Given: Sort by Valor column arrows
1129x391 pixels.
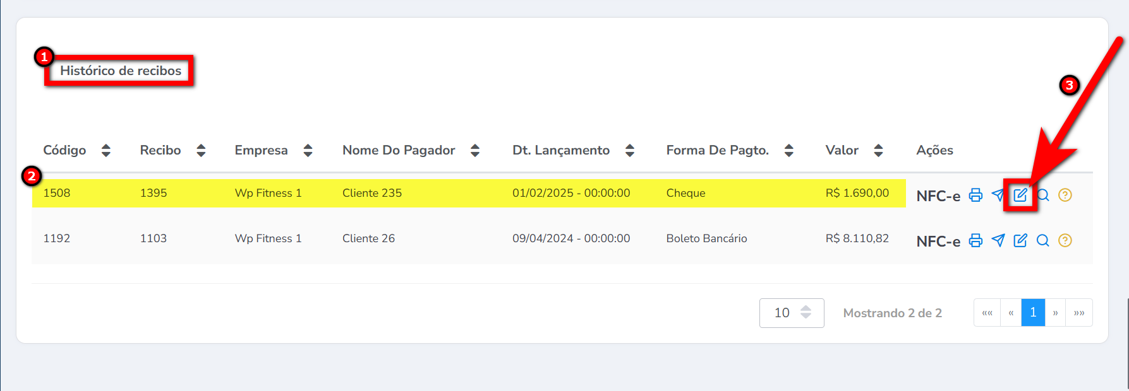Looking at the screenshot, I should [x=878, y=150].
